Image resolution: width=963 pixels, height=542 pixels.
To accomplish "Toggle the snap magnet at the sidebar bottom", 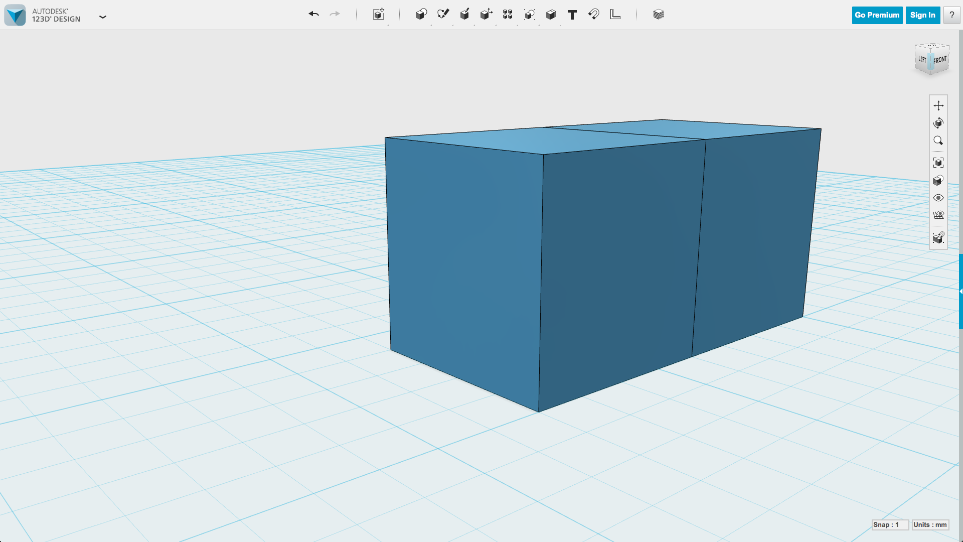I will [x=938, y=238].
